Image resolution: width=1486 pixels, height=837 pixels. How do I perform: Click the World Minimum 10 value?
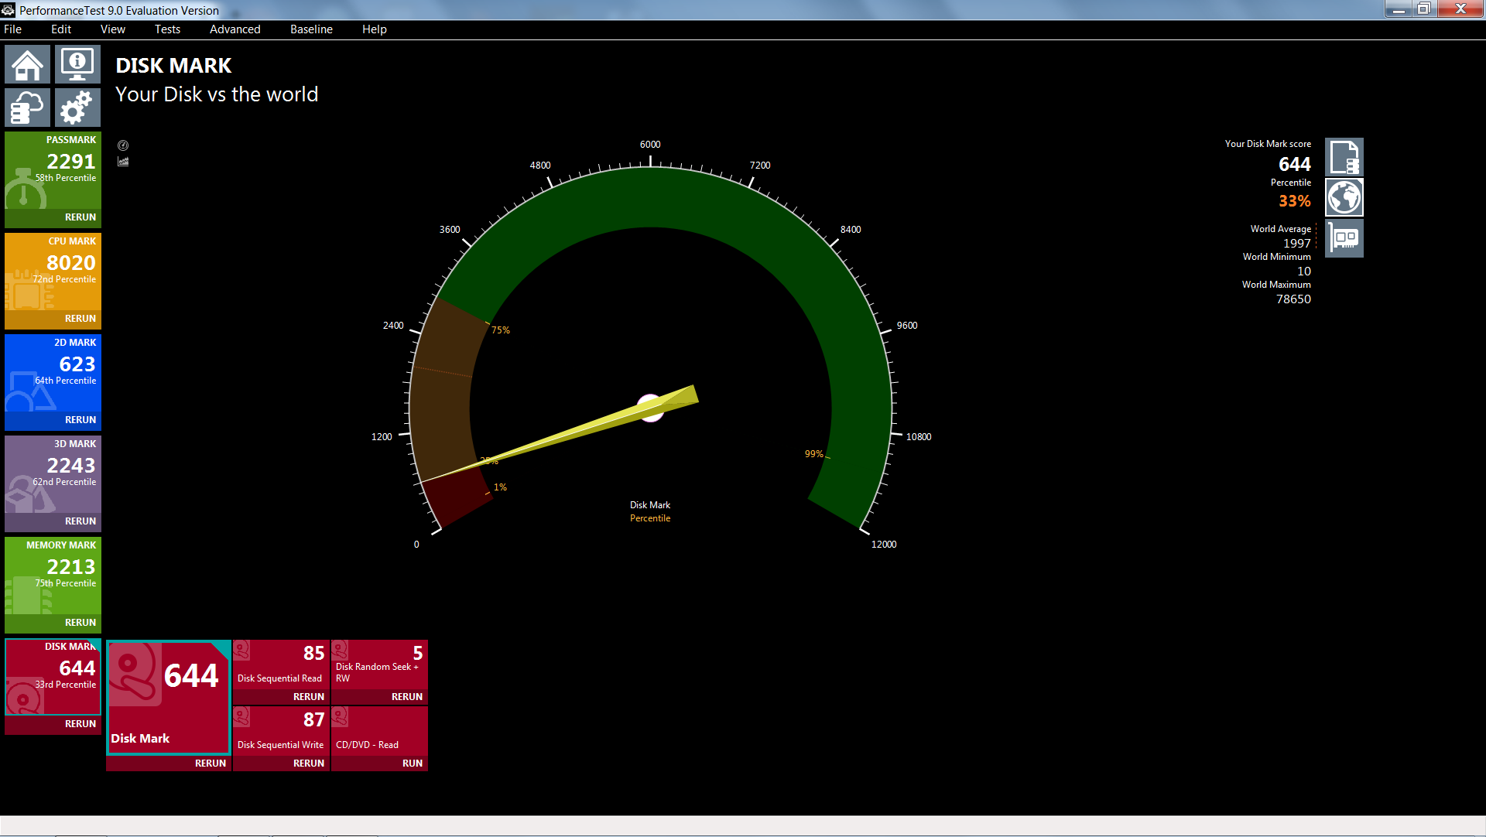click(x=1304, y=272)
